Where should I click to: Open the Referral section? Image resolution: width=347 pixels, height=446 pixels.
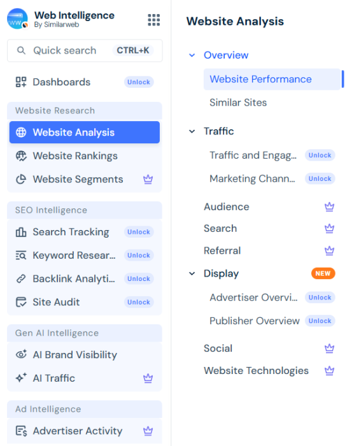pyautogui.click(x=222, y=250)
